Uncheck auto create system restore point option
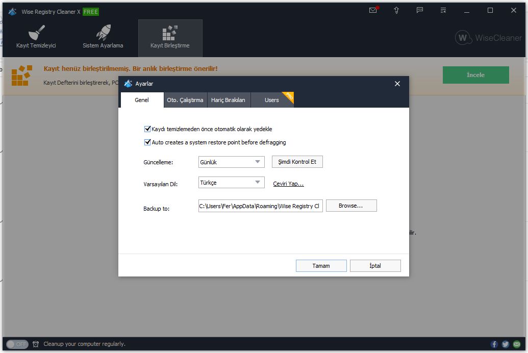The width and height of the screenshot is (528, 353). pos(147,142)
